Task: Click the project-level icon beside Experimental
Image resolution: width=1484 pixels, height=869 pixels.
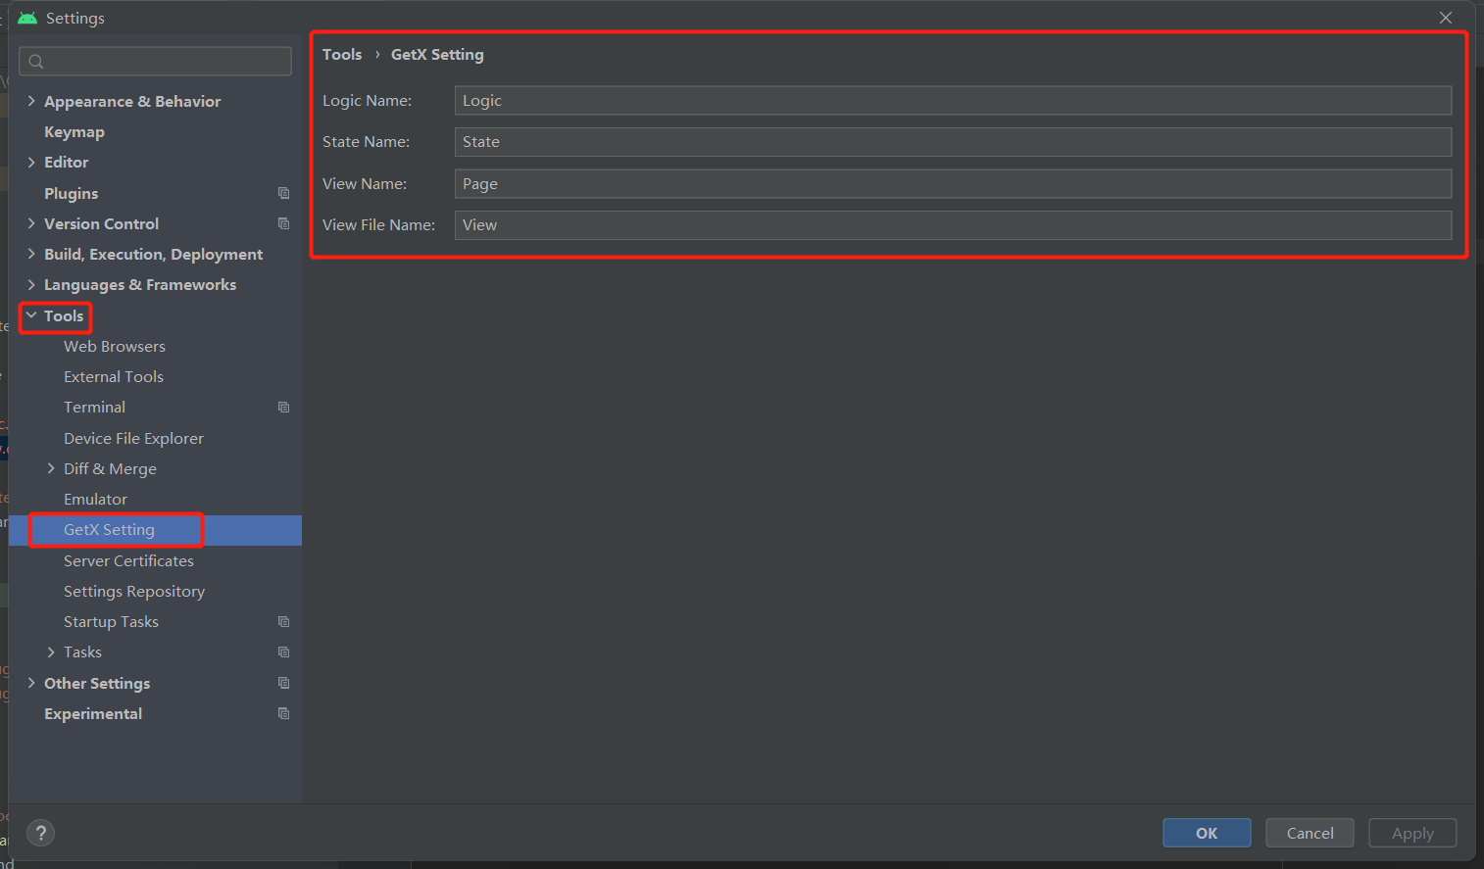Action: 283,713
